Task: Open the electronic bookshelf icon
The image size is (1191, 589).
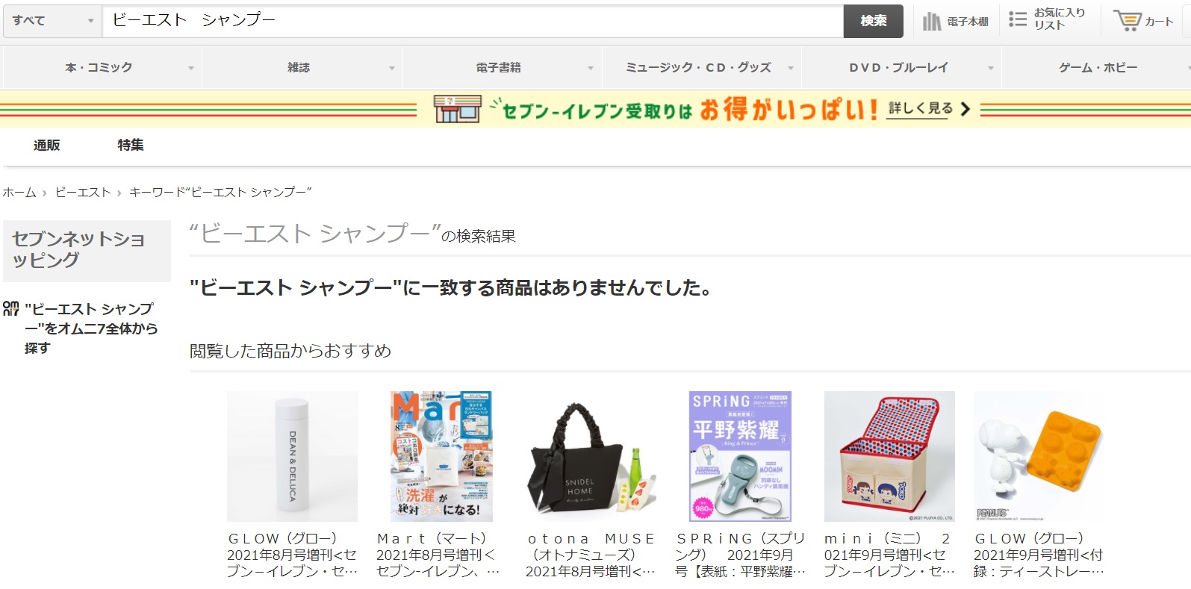Action: (x=932, y=21)
